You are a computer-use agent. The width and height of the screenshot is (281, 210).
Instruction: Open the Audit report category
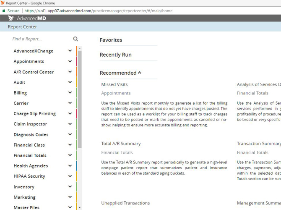point(19,83)
